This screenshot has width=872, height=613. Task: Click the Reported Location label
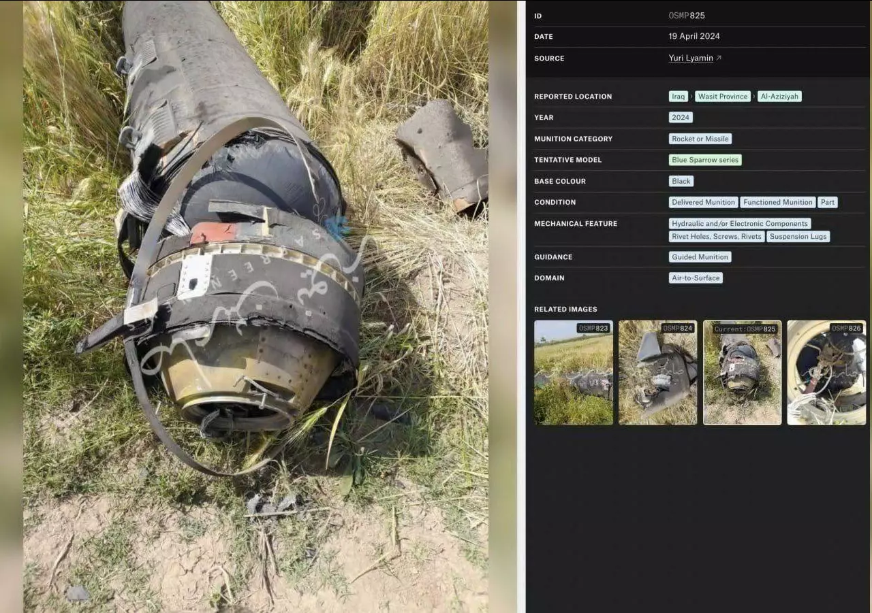[573, 97]
